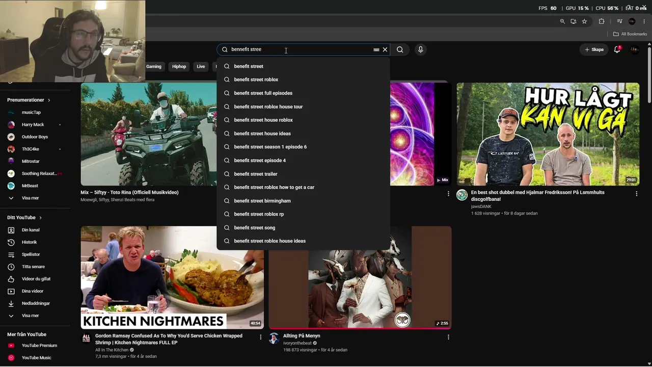Open the YouTube account avatar menu
Screen dimensions: 652x367
[634, 49]
